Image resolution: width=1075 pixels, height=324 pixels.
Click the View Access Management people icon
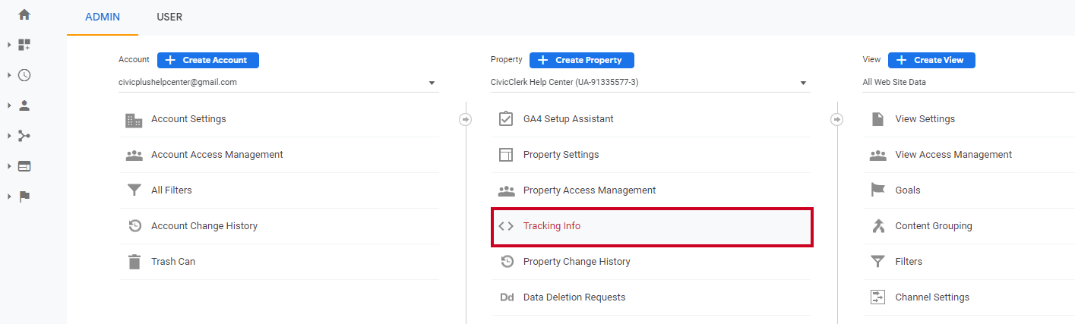click(877, 155)
